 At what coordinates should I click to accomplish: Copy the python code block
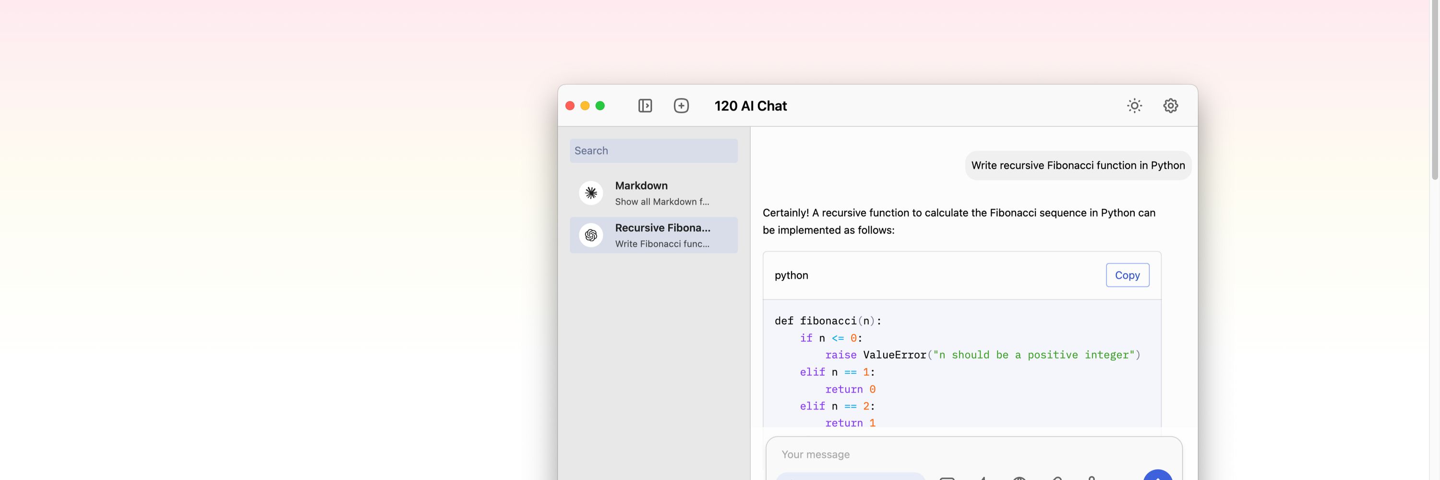[1127, 275]
